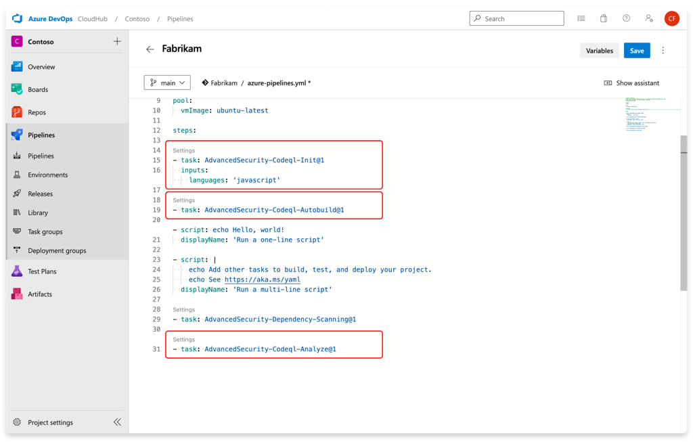This screenshot has width=693, height=442.
Task: Navigate to Contoso in the breadcrumb
Action: 137,19
